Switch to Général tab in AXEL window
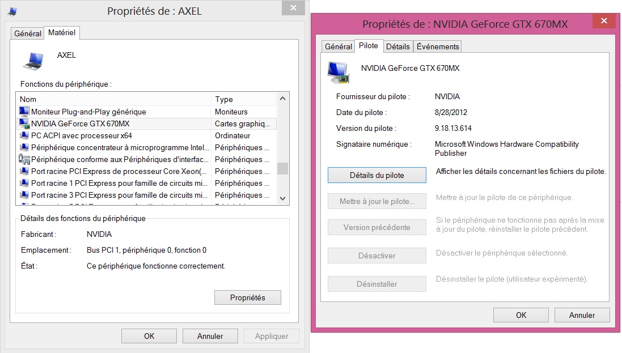The width and height of the screenshot is (622, 353). [x=27, y=34]
